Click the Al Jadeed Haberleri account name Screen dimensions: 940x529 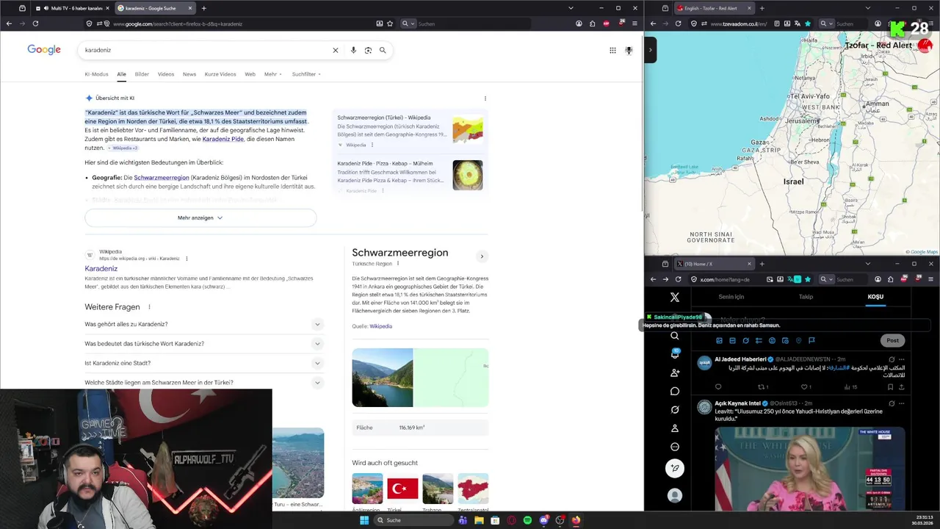[740, 359]
